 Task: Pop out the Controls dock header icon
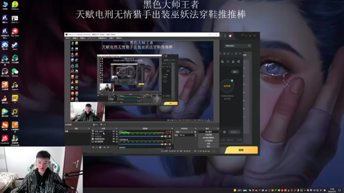point(218,128)
